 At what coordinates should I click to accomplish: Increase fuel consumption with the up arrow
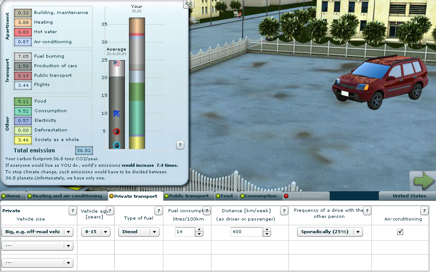[x=199, y=230]
